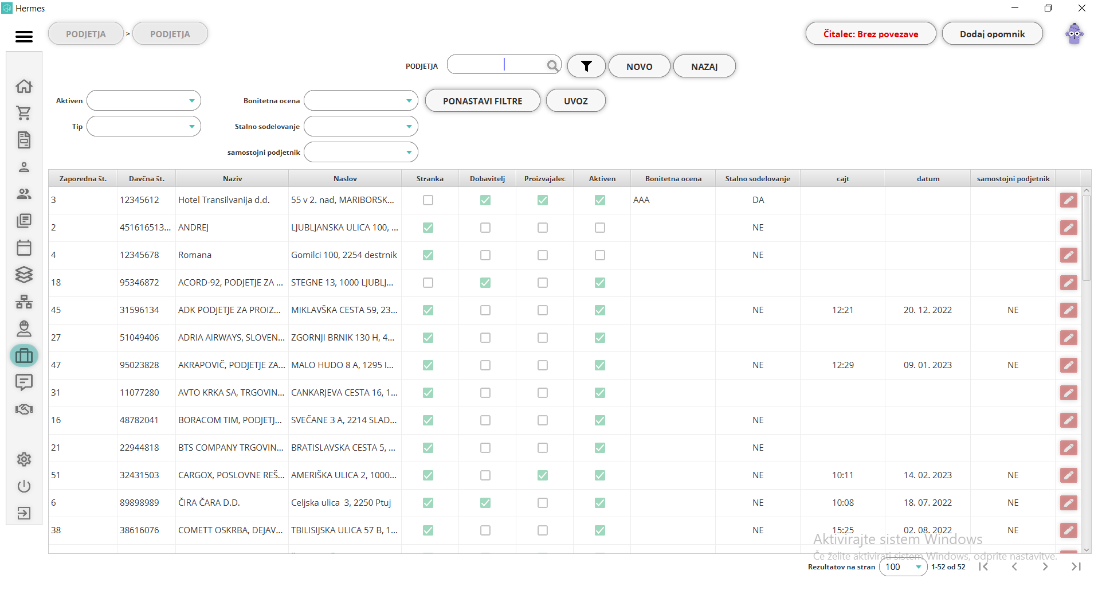Screen dimensions: 1098x590
Task: Open the people group sidebar icon
Action: click(x=24, y=194)
